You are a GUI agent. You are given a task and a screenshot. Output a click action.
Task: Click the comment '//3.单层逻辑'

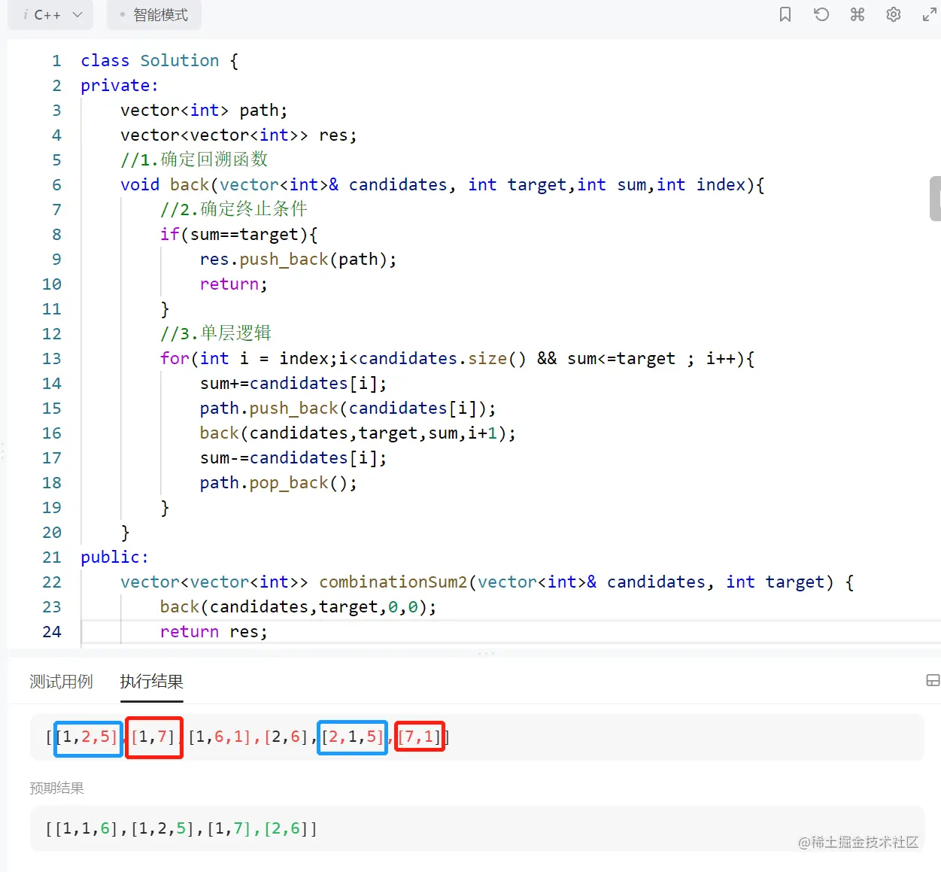coord(216,334)
